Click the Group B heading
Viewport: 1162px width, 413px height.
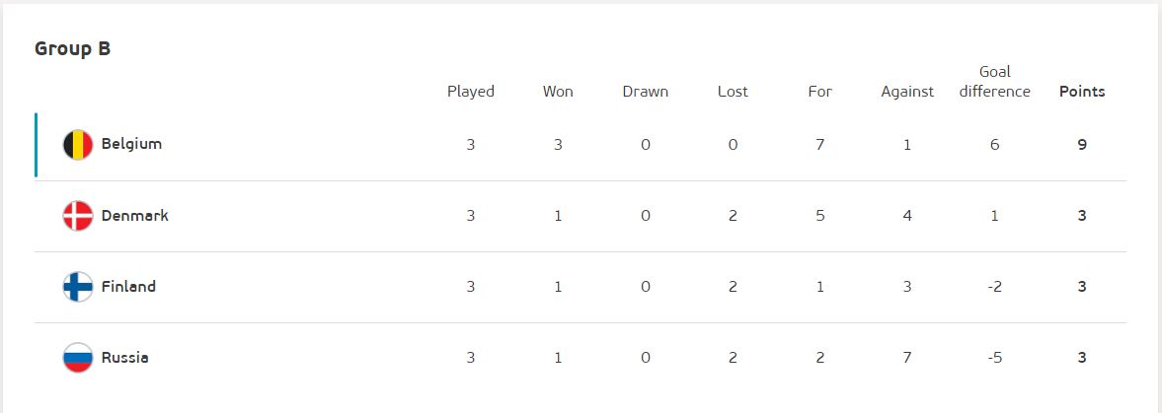(73, 49)
